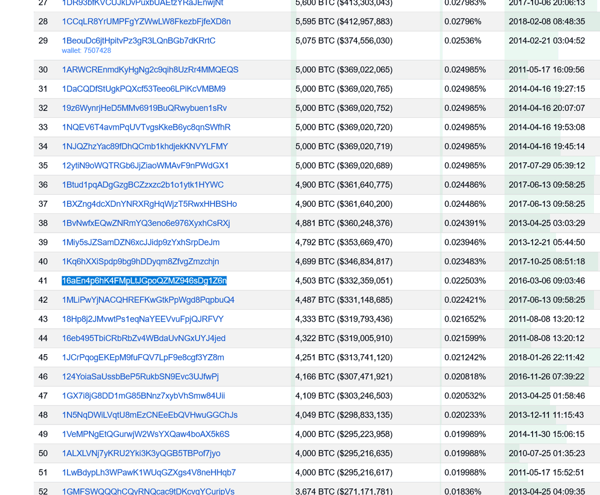600x495 pixels.
Task: Open address 1VeMPNgEtQGurwjW2WsYXQaw4boAX5k6S
Action: coord(145,434)
